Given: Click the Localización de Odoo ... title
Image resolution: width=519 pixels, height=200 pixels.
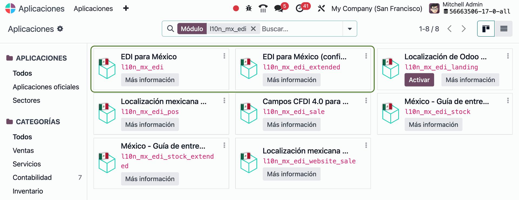Looking at the screenshot, I should click(x=445, y=57).
